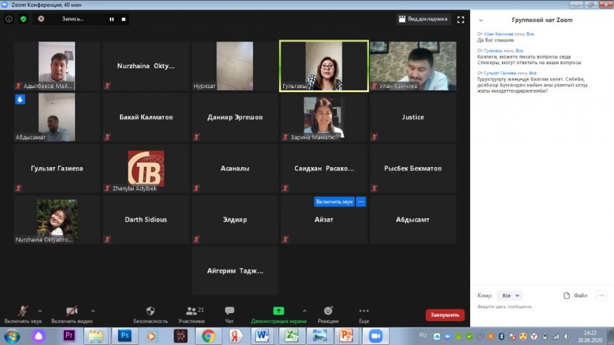Open the Windows Start menu

(x=12, y=337)
